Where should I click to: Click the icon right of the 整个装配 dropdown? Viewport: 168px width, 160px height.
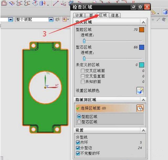[57, 20]
